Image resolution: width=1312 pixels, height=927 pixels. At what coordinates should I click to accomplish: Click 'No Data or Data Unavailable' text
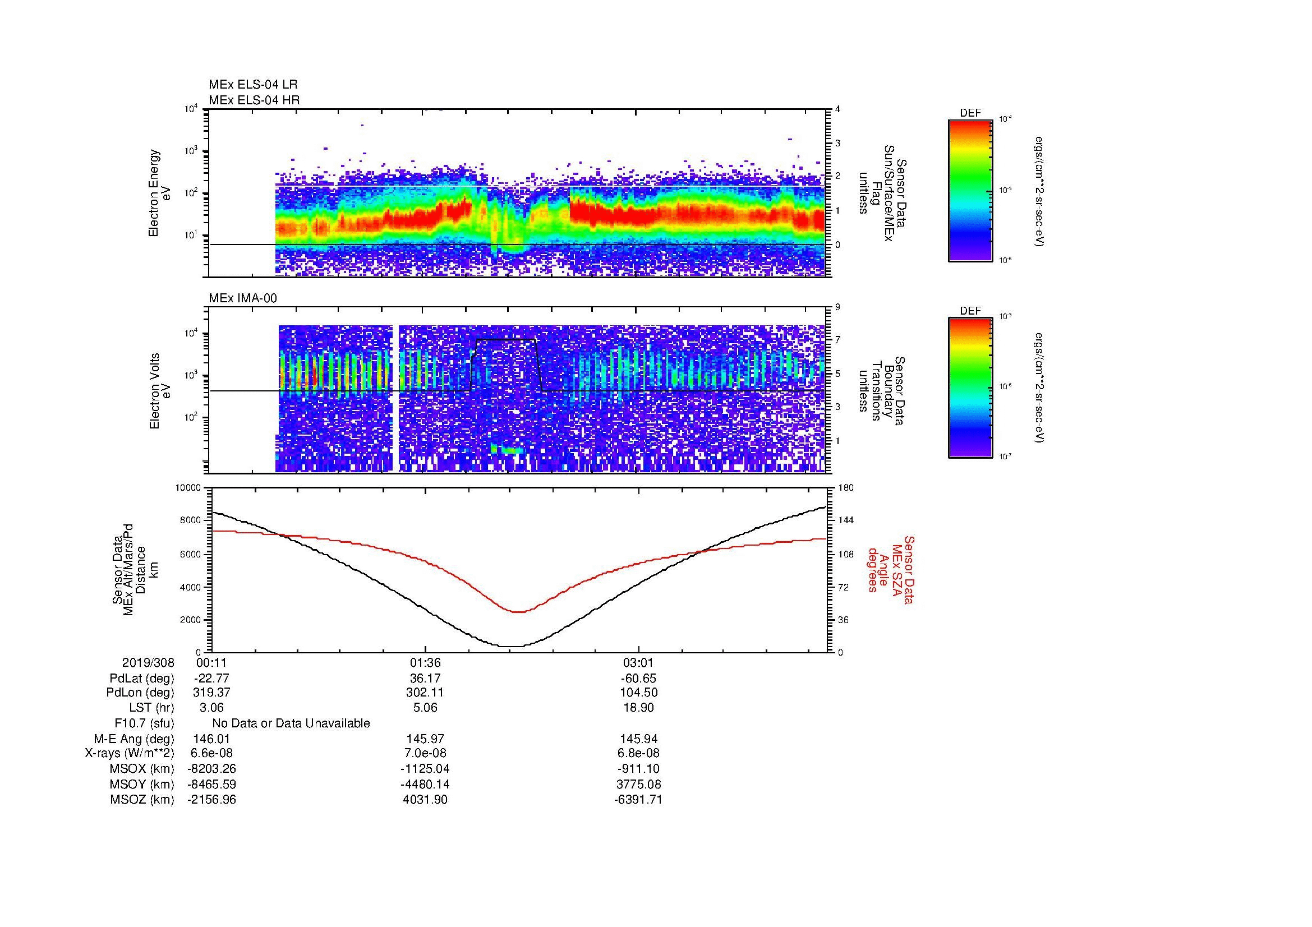(291, 723)
